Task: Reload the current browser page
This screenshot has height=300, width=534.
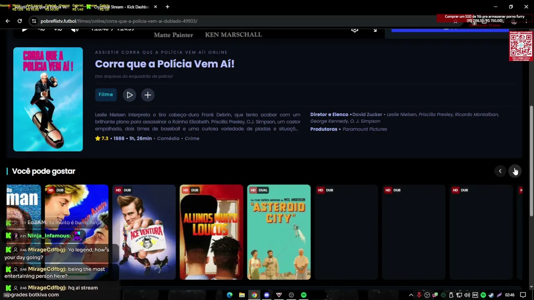Action: [x=20, y=21]
